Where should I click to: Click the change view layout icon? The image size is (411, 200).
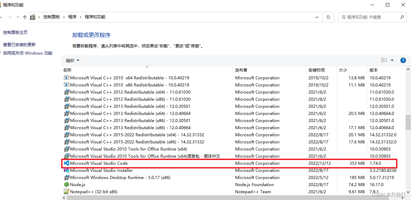point(384,60)
